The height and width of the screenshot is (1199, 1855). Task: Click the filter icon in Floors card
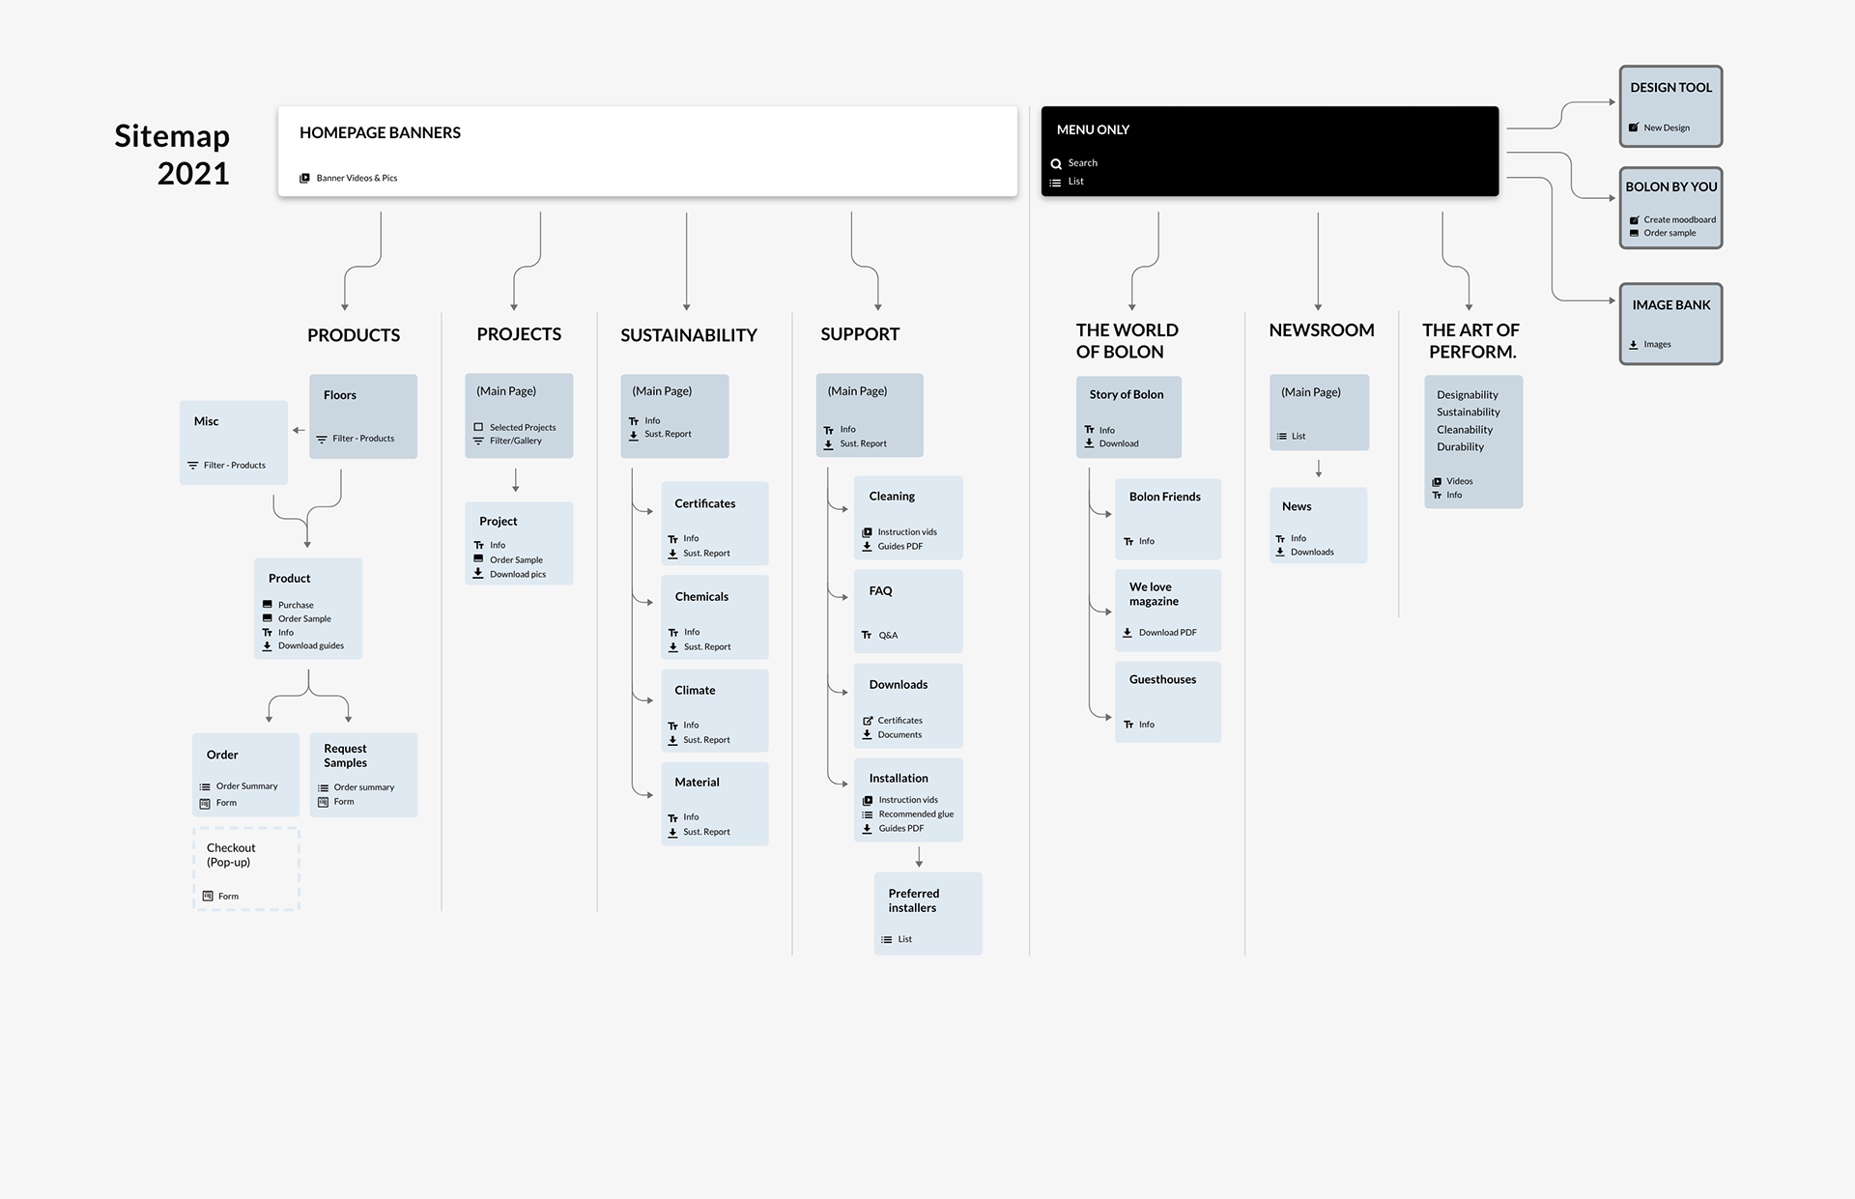pos(322,439)
